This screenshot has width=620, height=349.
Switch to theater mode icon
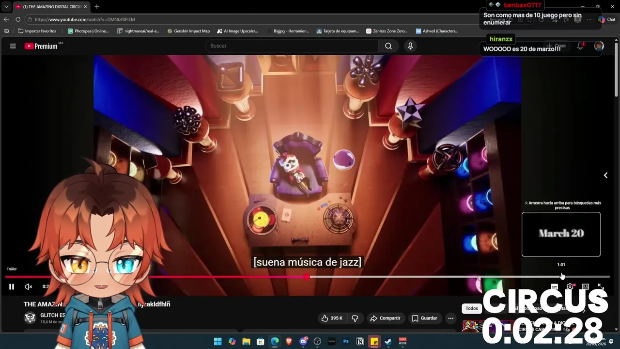tap(585, 286)
